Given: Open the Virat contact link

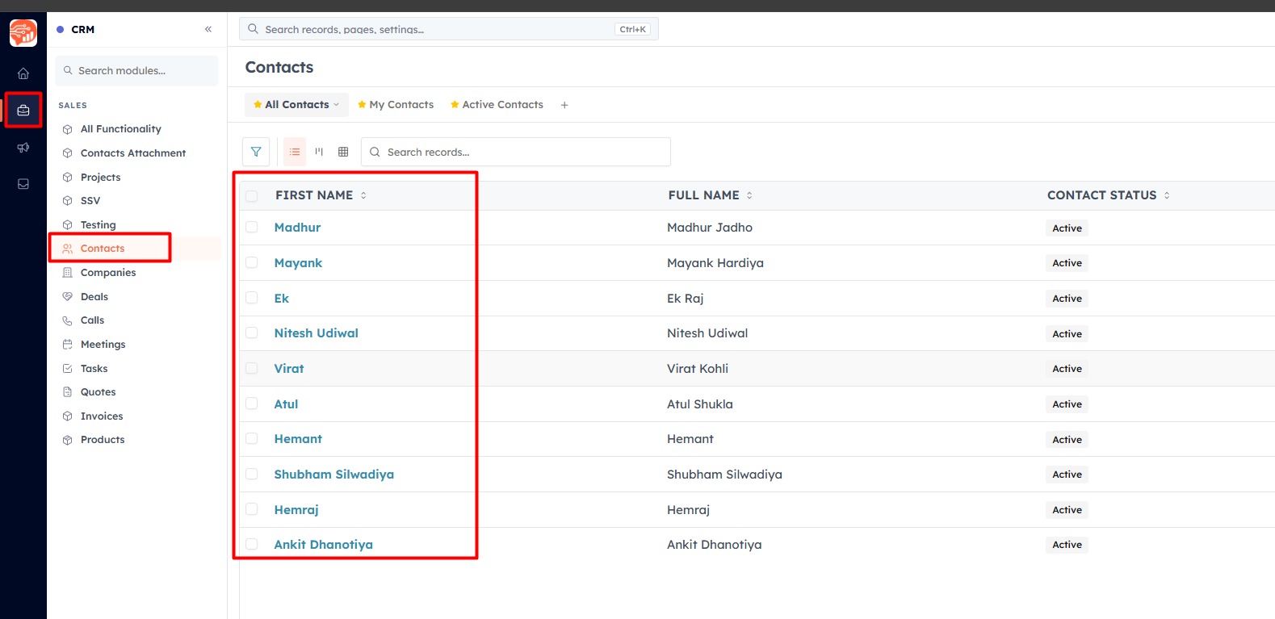Looking at the screenshot, I should 289,369.
